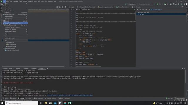Image resolution: width=188 pixels, height=105 pixels.
Task: Choose Project Structure... from File menu
Action: (x=15, y=14)
